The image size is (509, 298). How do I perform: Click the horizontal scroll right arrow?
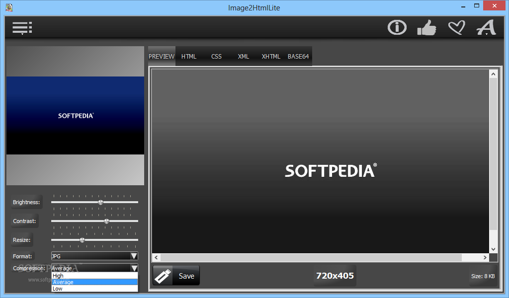tap(485, 257)
